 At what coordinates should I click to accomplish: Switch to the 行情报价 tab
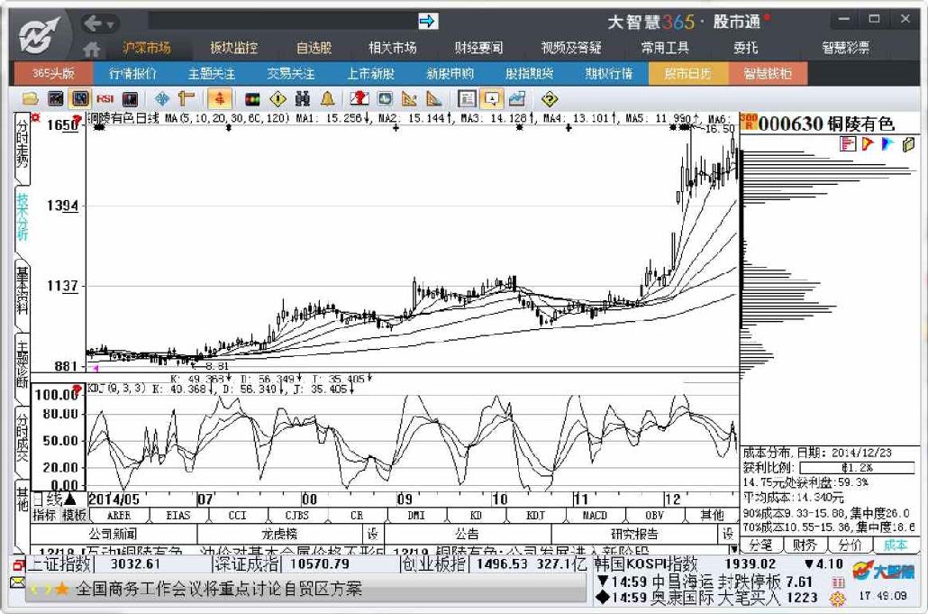(132, 73)
